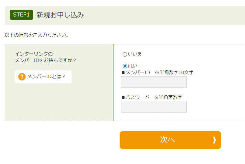Click the メンバーIDをお持ちですか？ question text
This screenshot has height=164, width=245.
point(46,60)
